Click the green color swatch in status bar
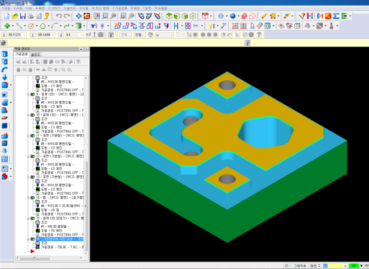Viewport: 369px width, 269px height. pos(353,266)
